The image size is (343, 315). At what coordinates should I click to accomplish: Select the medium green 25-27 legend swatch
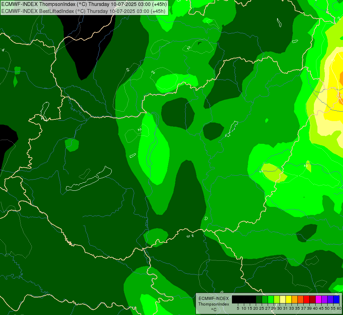tap(265, 299)
